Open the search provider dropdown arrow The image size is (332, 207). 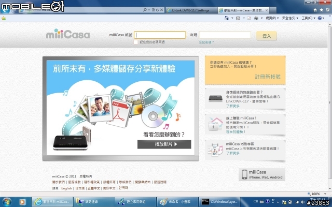pos(149,10)
